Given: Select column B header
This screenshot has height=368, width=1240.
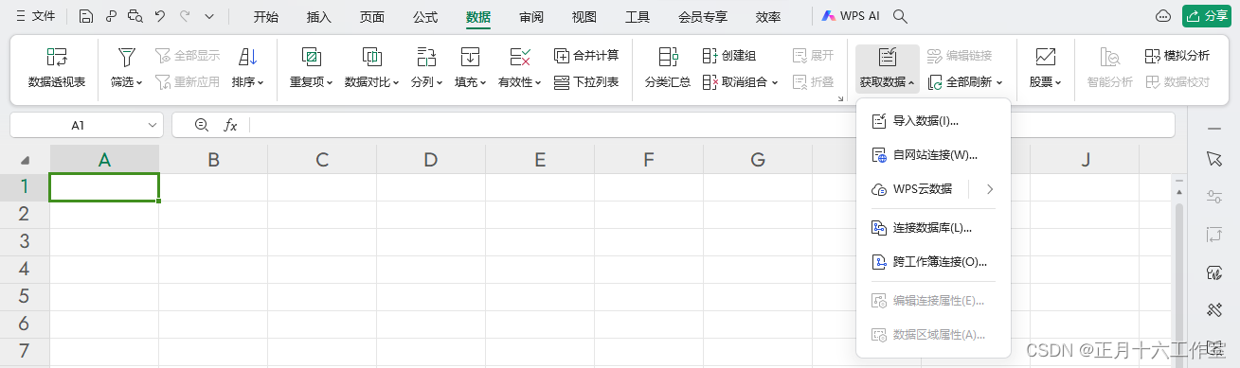Looking at the screenshot, I should (213, 160).
